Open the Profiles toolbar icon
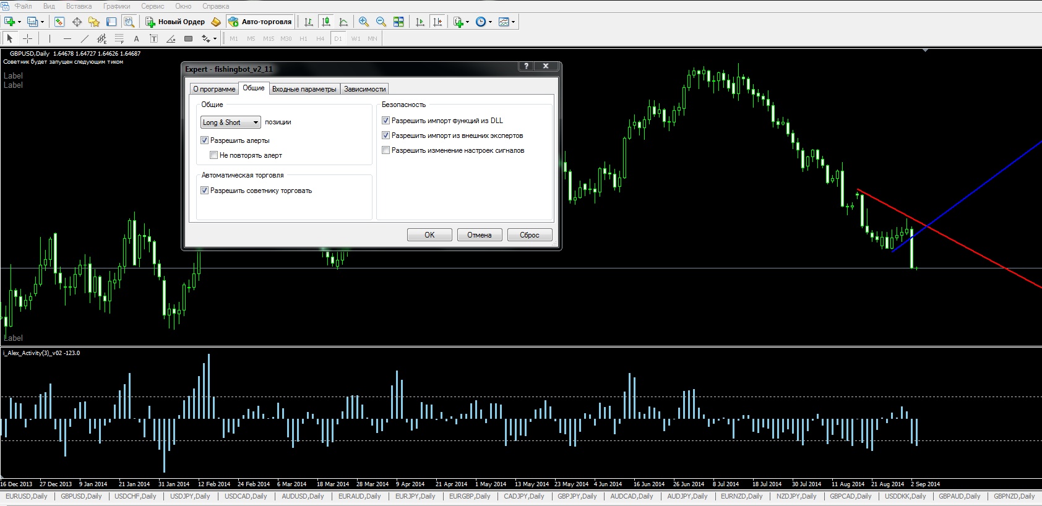 [x=32, y=22]
